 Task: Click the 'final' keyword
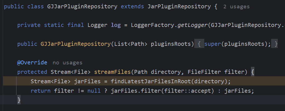pos(76,25)
